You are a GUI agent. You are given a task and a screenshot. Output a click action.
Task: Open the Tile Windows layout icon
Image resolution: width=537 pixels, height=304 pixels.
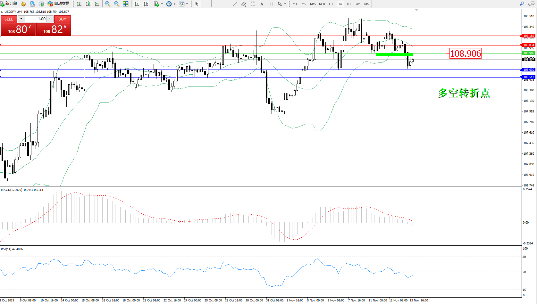[x=126, y=4]
